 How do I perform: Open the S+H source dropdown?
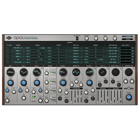pos(19,60)
